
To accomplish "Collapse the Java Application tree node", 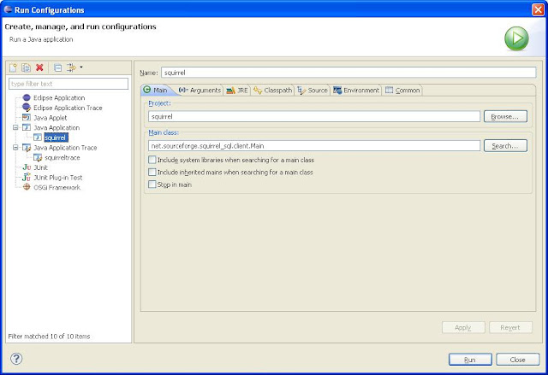I will tap(15, 127).
